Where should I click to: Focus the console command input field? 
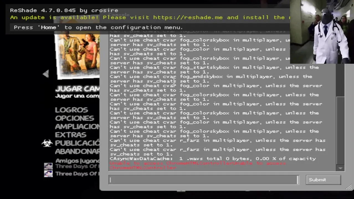coord(204,180)
